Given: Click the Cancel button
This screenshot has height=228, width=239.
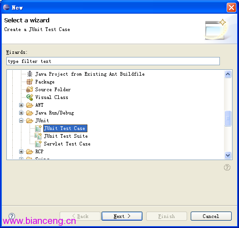Looking at the screenshot, I should pos(211,216).
